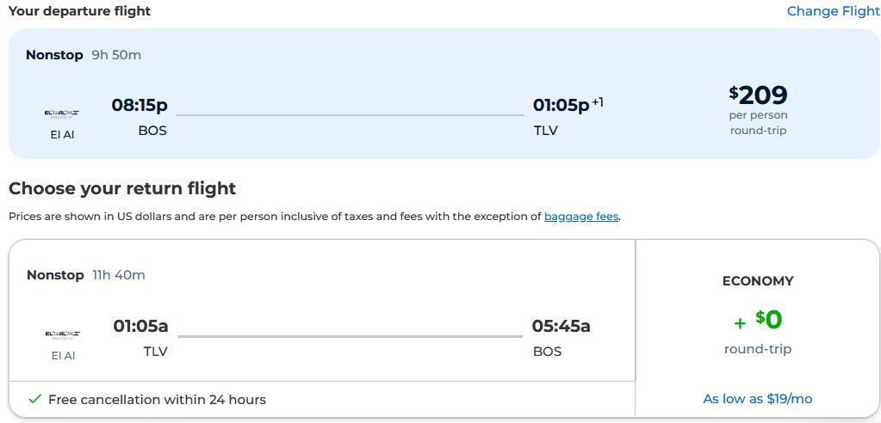The image size is (881, 423).
Task: Click the +1 next-day arrival indicator
Action: 598,102
